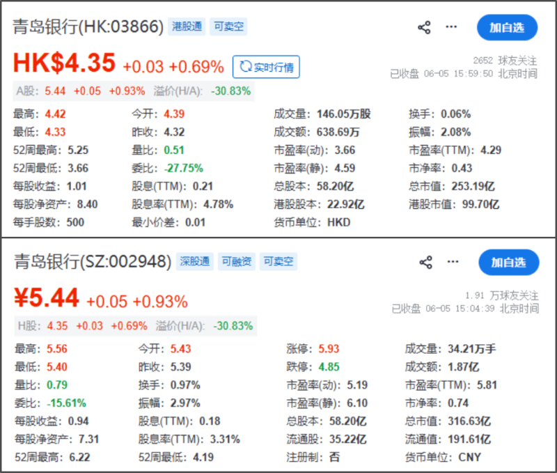Viewport: 557px width, 473px height.
Task: Click 港股市值 99.70亿
Action: coord(454,205)
